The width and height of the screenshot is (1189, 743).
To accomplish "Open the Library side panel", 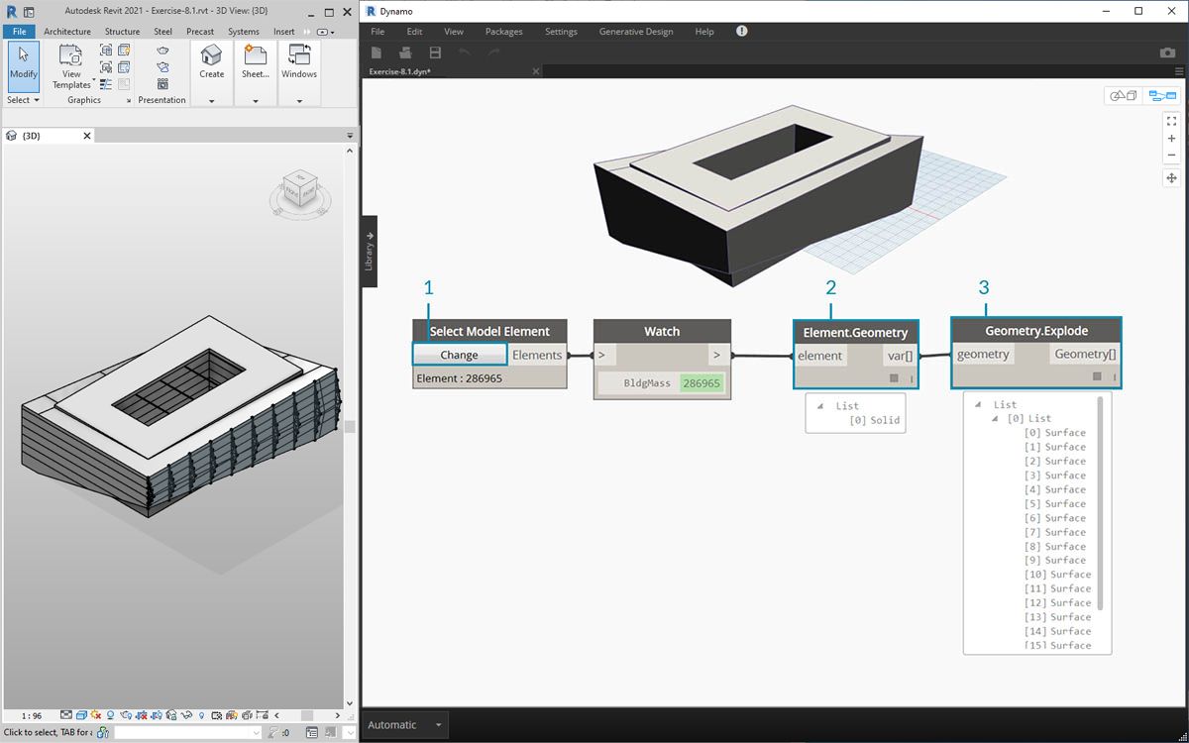I will click(x=369, y=252).
